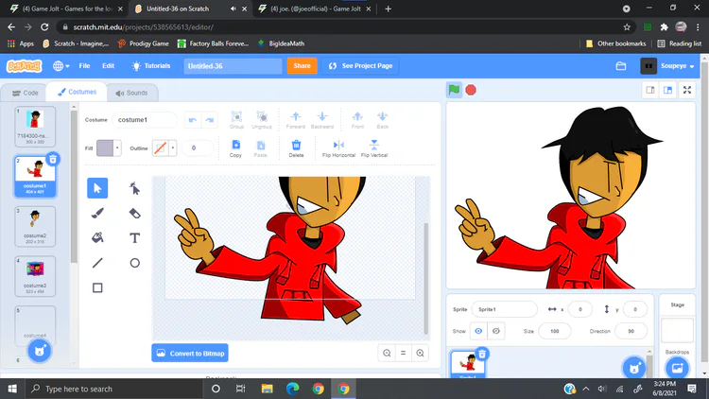Open Other bookmarks folder
Screen dimensions: 709x399
click(615, 43)
